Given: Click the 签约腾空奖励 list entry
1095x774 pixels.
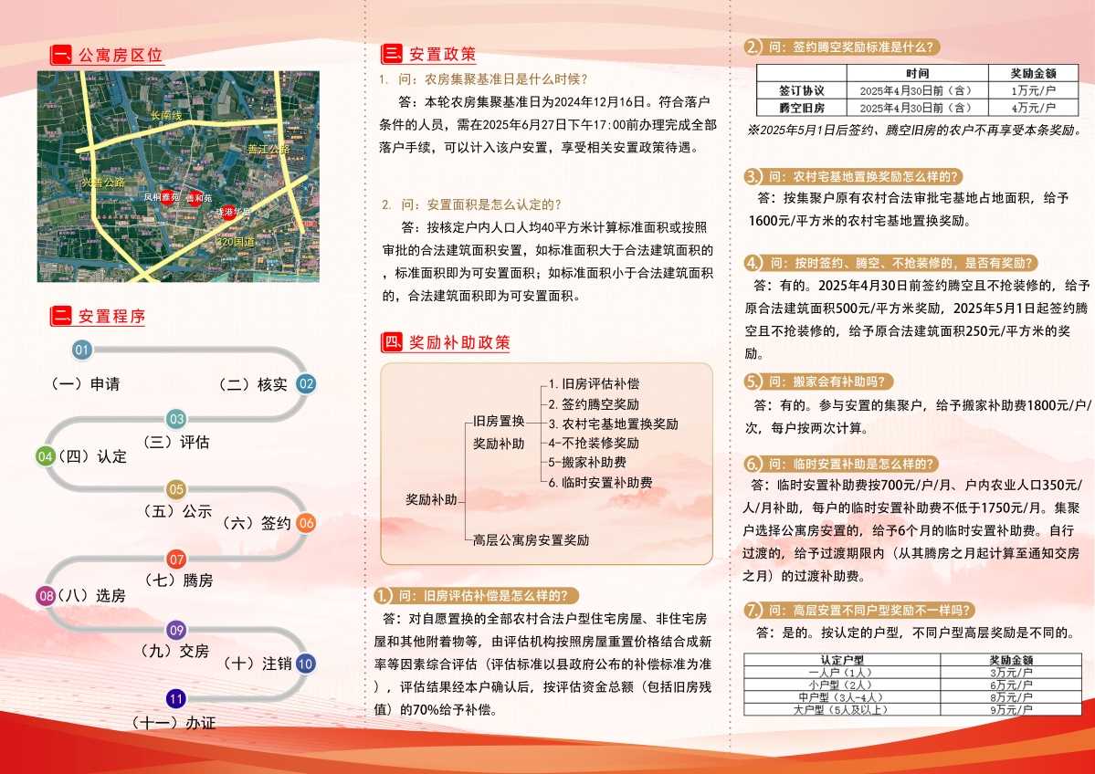Looking at the screenshot, I should tap(592, 405).
